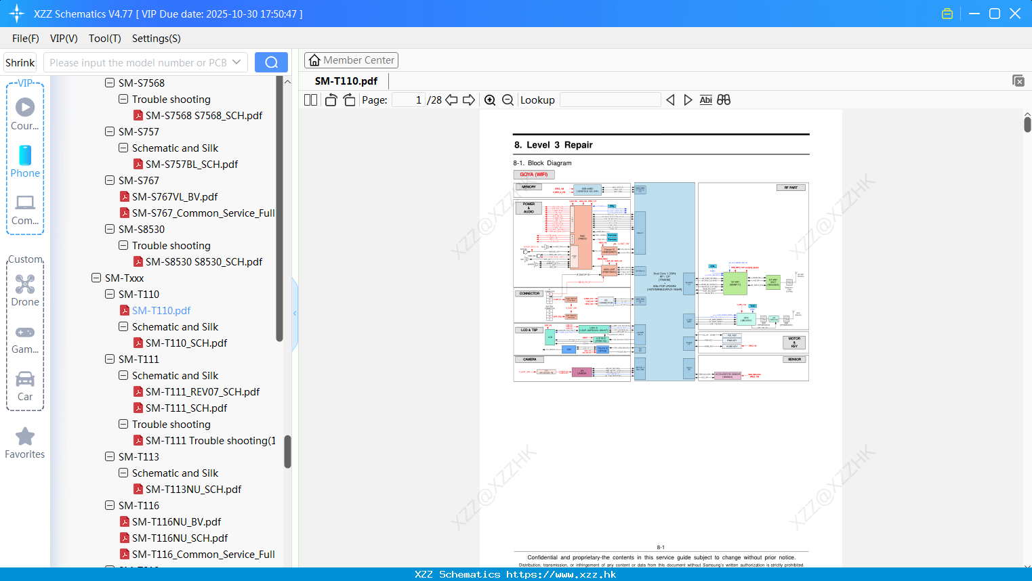Collapse the left panel handle

tap(295, 314)
